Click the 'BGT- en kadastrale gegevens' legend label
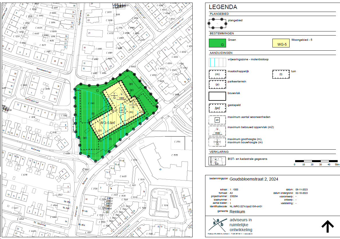Image resolution: width=340 pixels, height=239 pixels. [x=247, y=159]
